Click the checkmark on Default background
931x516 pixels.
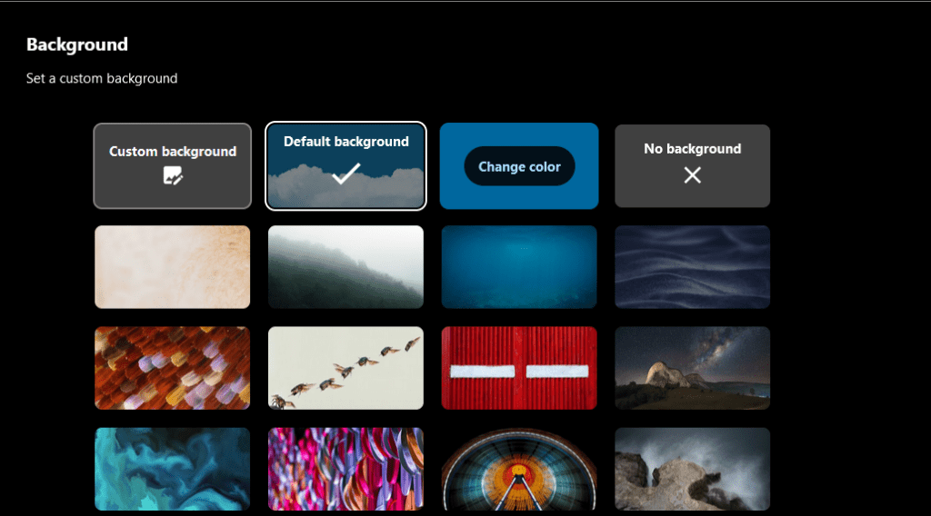tap(345, 174)
